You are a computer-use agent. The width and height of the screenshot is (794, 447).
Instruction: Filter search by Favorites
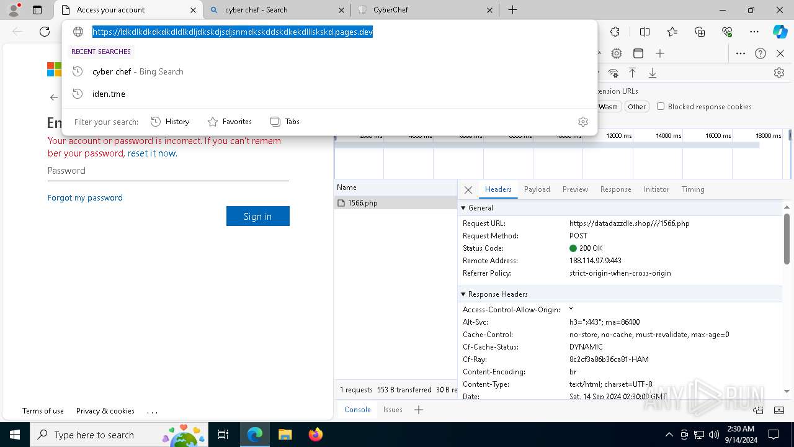[x=230, y=122]
